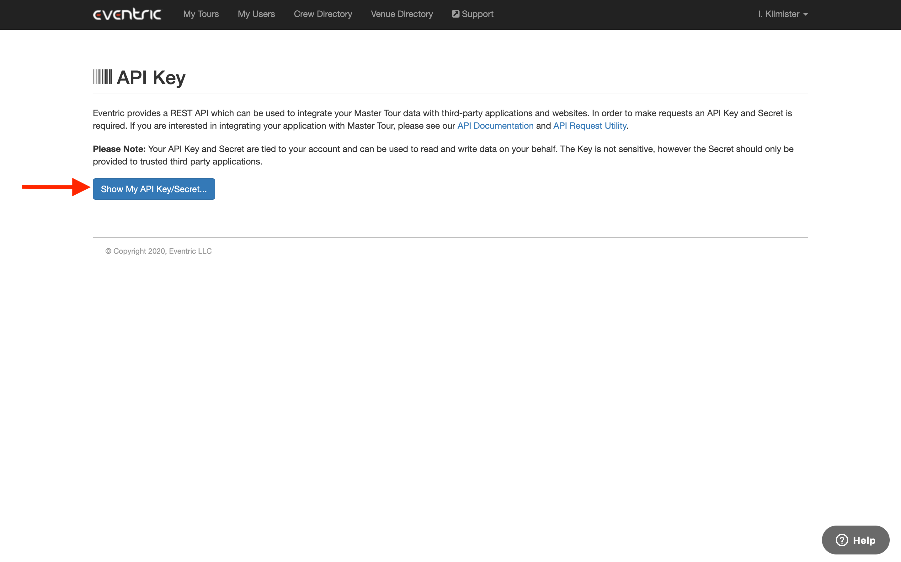Open the Support page from the navbar
Screen dimensions: 901x562
point(477,14)
